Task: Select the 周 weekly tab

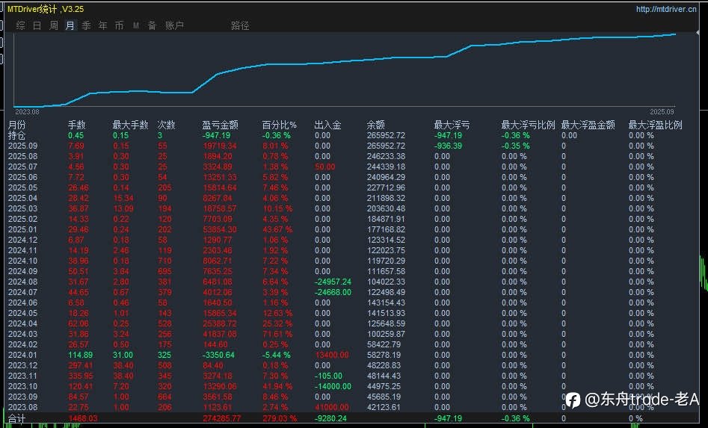Action: point(53,25)
